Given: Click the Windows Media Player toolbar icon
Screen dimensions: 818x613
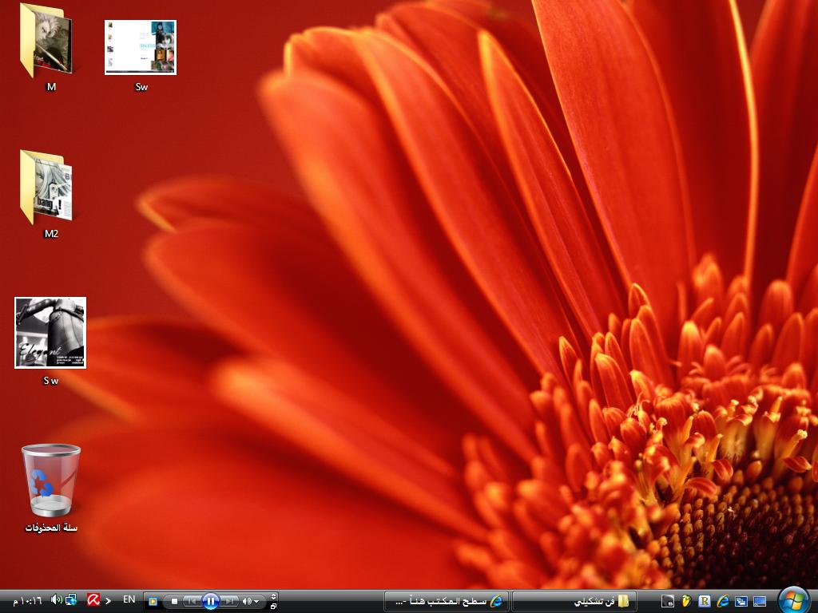Looking at the screenshot, I should pyautogui.click(x=153, y=601).
